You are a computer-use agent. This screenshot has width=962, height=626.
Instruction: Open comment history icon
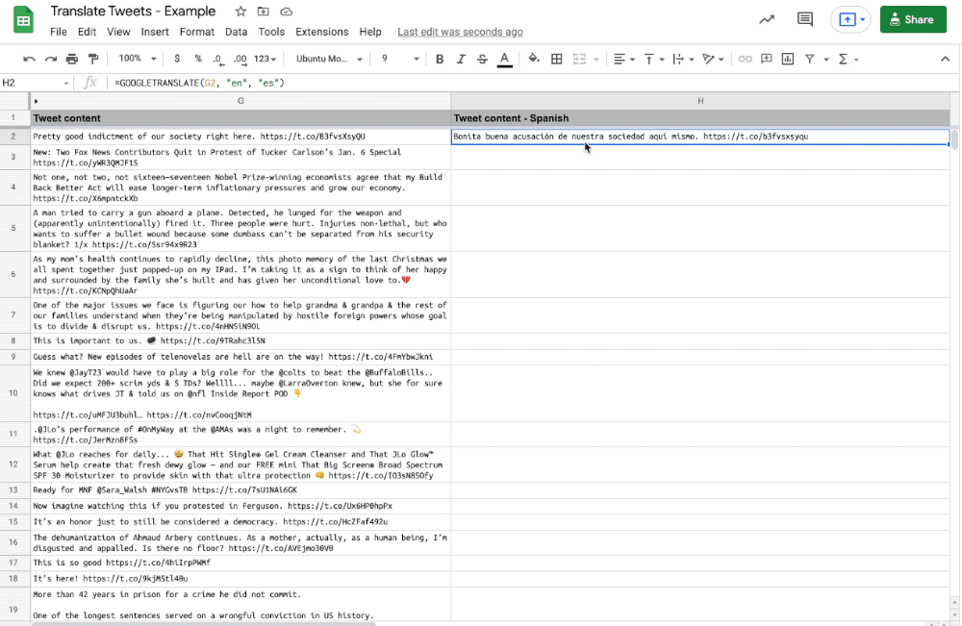tap(805, 19)
